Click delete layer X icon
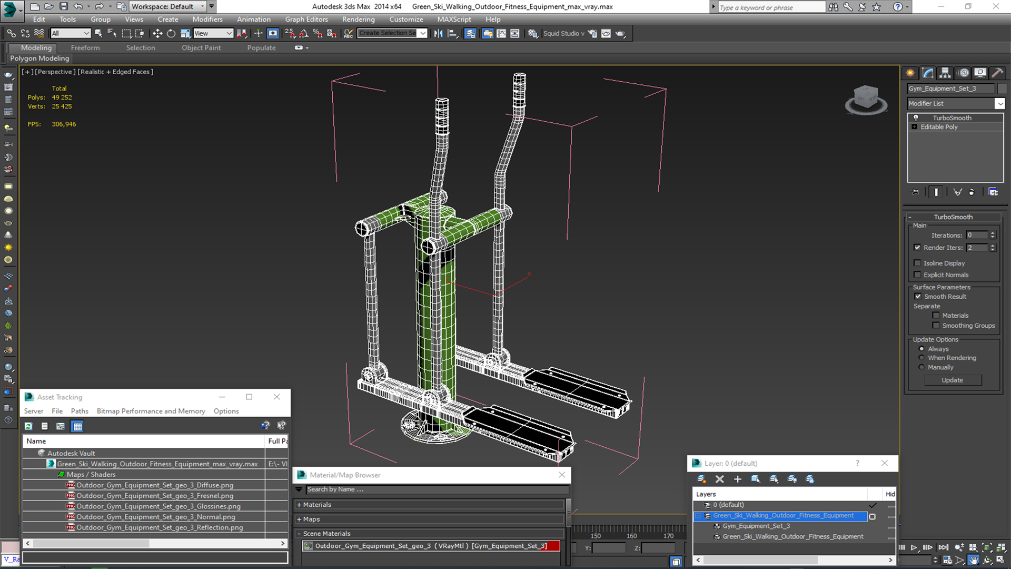 pyautogui.click(x=720, y=479)
